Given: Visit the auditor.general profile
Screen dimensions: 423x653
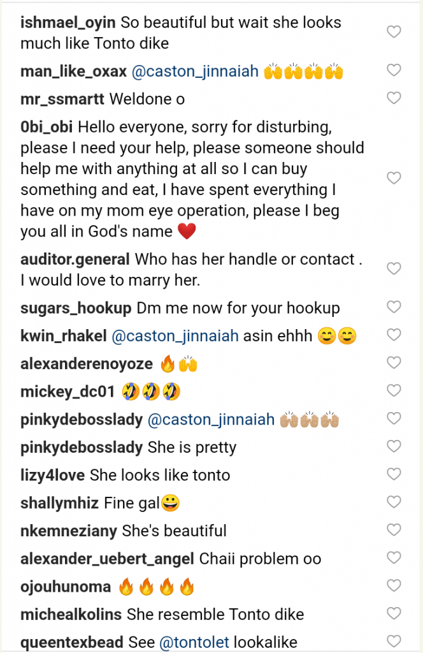Looking at the screenshot, I should click(x=75, y=260).
